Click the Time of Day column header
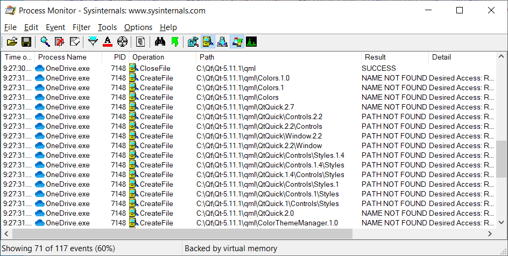This screenshot has width=508, height=256. [18, 57]
